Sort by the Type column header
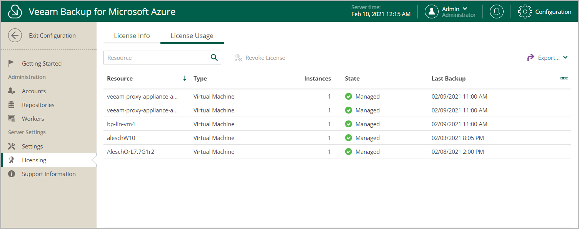The image size is (579, 229). (200, 78)
